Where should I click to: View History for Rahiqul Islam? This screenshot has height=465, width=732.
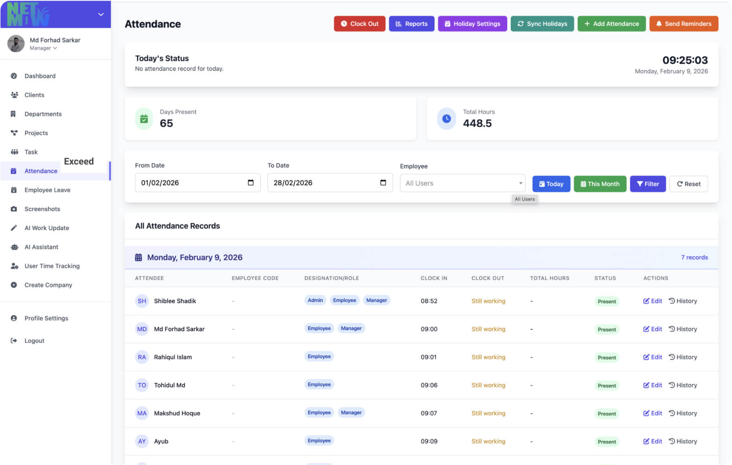(x=682, y=357)
